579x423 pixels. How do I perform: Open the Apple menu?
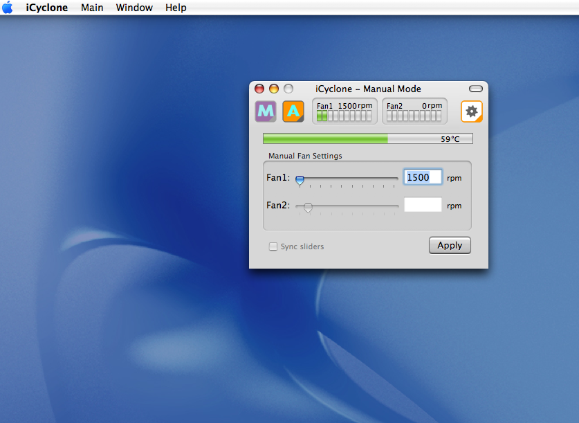pos(8,8)
